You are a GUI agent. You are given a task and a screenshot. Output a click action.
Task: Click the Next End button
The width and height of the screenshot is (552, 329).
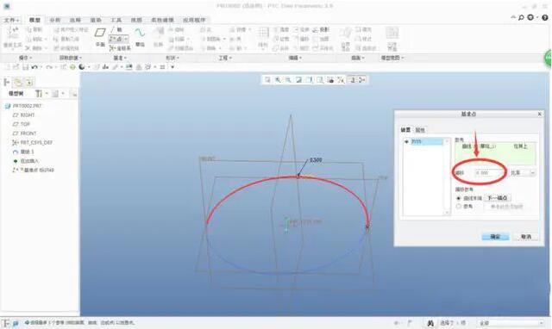497,198
